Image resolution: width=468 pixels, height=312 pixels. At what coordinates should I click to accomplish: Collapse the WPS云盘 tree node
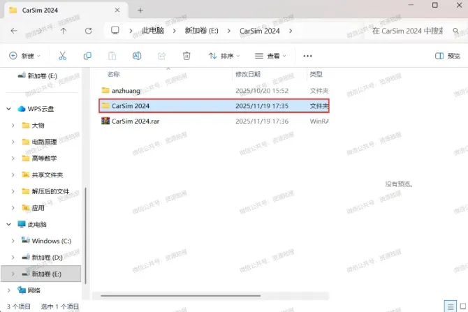(8, 109)
